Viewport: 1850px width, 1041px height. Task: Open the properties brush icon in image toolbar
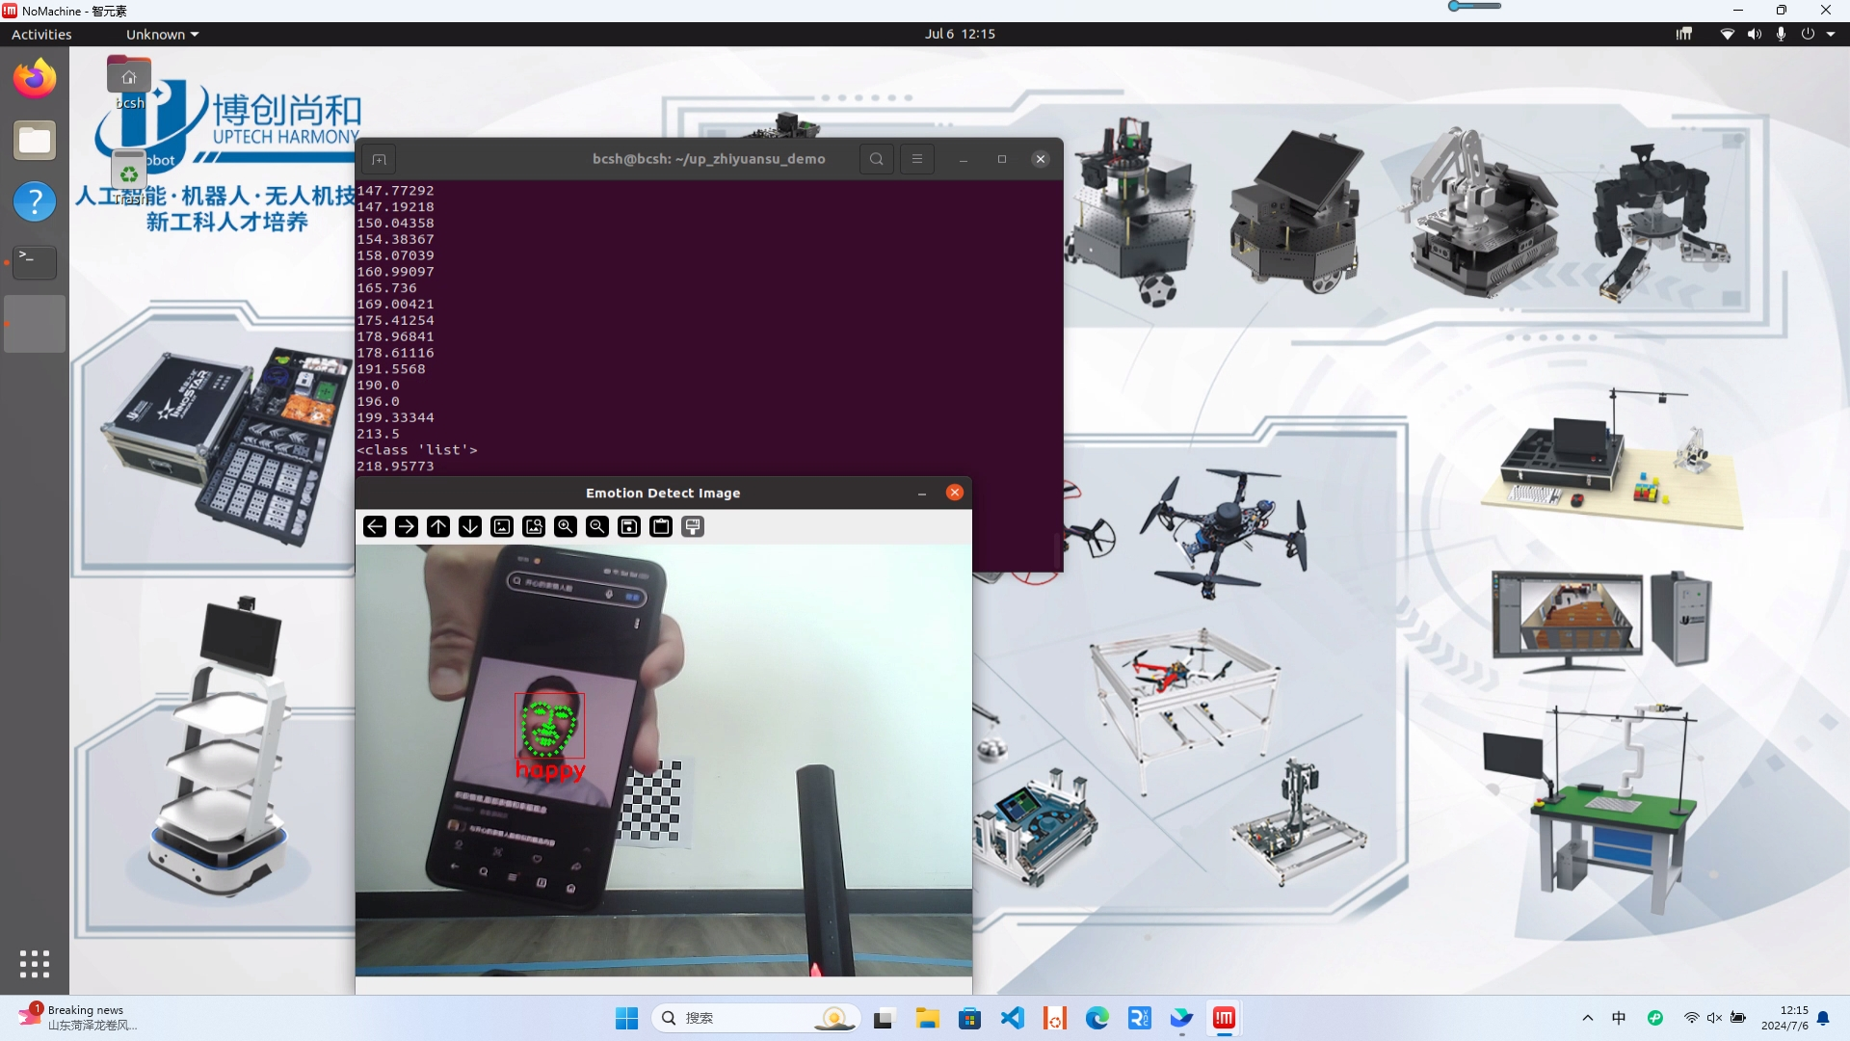pos(693,526)
